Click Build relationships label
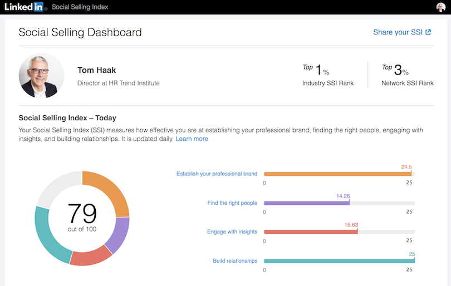Viewport: 451px width, 286px height. [x=235, y=261]
